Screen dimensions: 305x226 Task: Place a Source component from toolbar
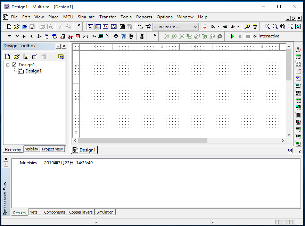tap(9, 36)
